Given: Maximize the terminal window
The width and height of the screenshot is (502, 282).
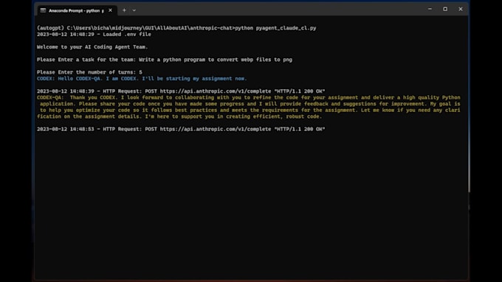Looking at the screenshot, I should [x=445, y=10].
